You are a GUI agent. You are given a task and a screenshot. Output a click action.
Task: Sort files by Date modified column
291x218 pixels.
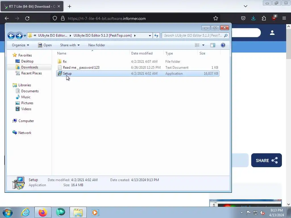(147, 53)
